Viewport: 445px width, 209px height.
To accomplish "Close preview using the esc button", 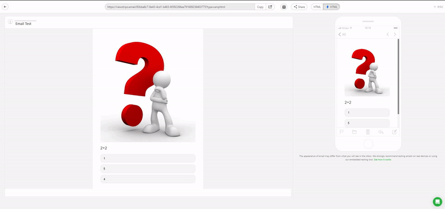I will tap(438, 7).
